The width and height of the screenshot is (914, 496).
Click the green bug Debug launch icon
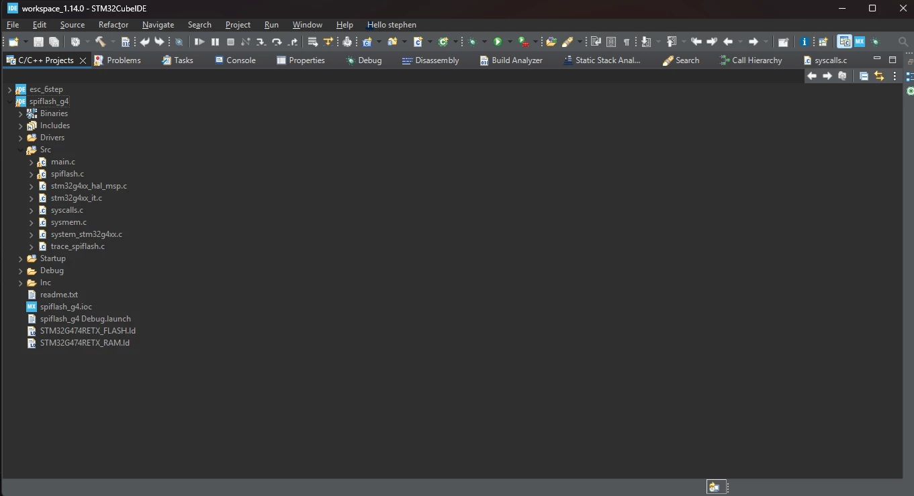click(x=472, y=42)
